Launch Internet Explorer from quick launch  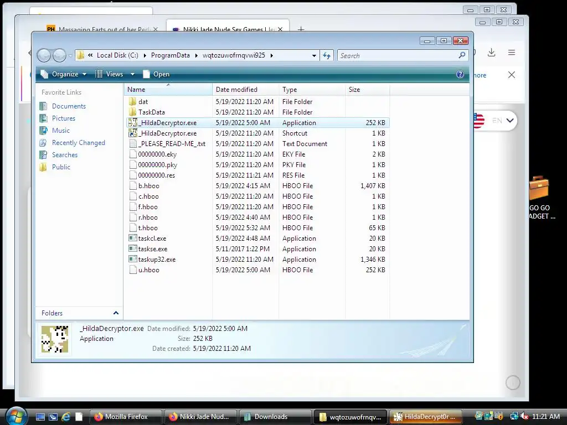click(65, 417)
